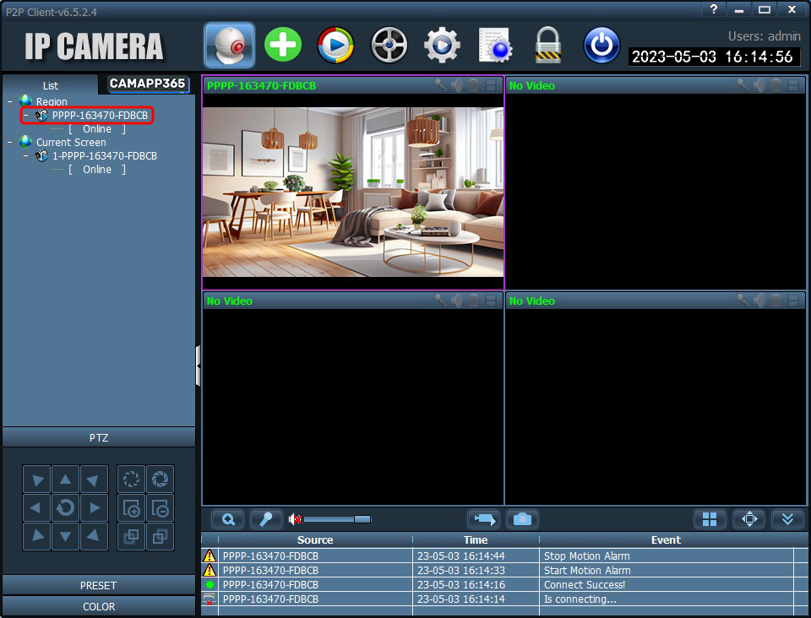This screenshot has height=618, width=811.
Task: Click the green plus add-device icon
Action: [x=283, y=45]
